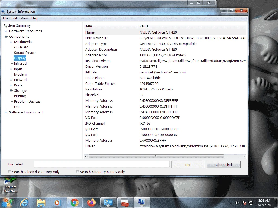Click the Close Find button
This screenshot has height=208, width=278.
pos(224,165)
